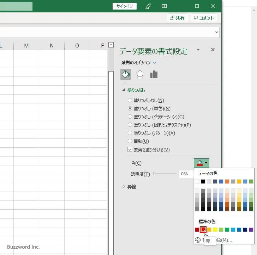
Task: Open the コメント comments button
Action: (204, 18)
